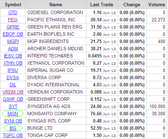Click the Change column header
The height and width of the screenshot is (139, 168).
(x=132, y=5)
